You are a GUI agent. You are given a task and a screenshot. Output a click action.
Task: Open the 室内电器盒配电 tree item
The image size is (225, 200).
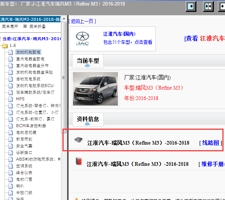point(30,59)
